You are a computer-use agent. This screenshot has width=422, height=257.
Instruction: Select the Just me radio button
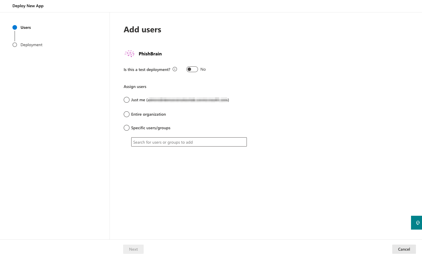pyautogui.click(x=127, y=100)
